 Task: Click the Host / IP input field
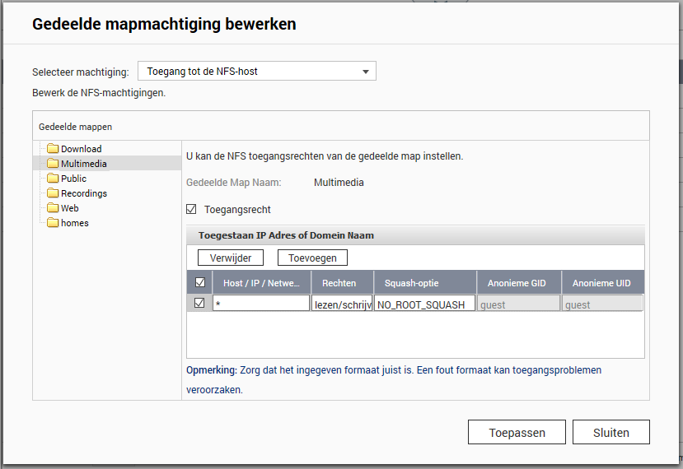click(261, 304)
